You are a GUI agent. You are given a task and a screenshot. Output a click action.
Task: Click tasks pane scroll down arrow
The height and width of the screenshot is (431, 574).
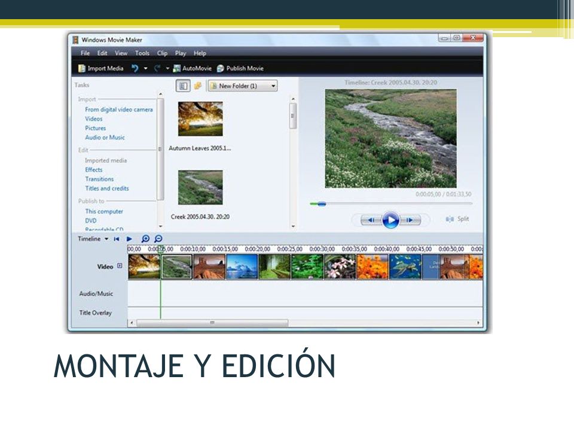tap(160, 226)
